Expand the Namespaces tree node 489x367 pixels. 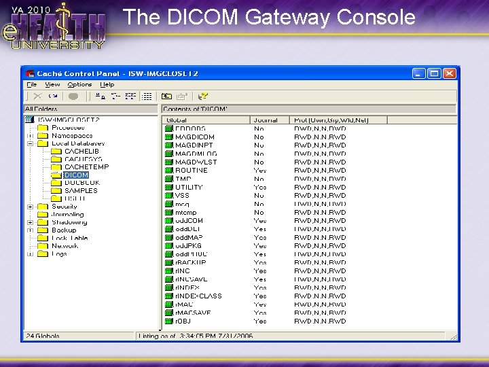tap(31, 136)
